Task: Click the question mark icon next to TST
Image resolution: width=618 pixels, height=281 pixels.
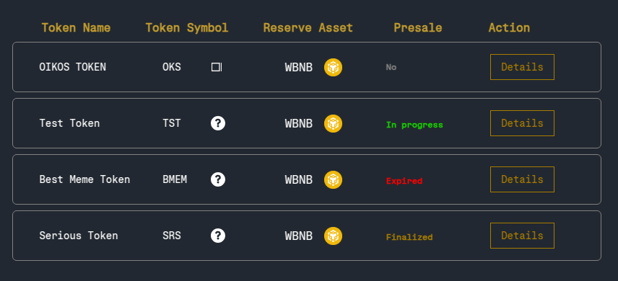Action: [218, 123]
